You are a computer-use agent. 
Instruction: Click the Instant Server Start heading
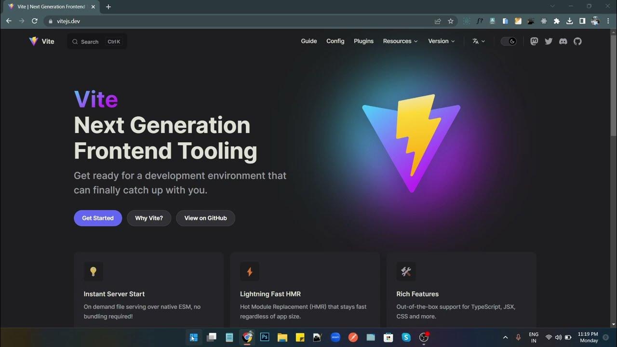pyautogui.click(x=114, y=294)
